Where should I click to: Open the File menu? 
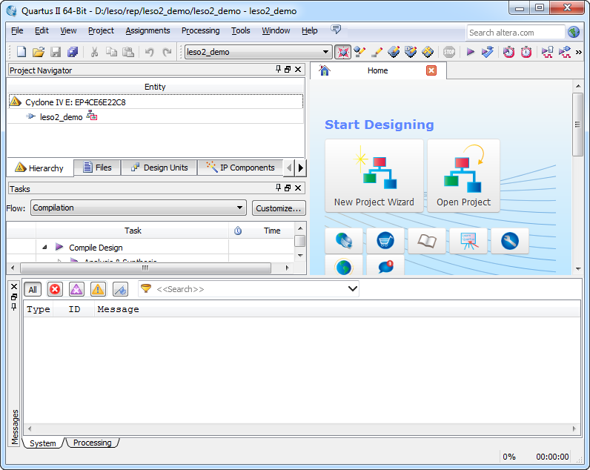17,30
